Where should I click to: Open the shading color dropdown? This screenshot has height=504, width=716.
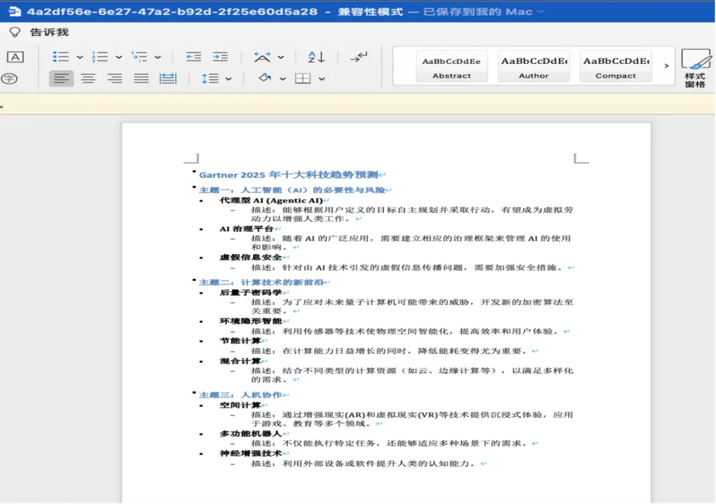(x=283, y=79)
